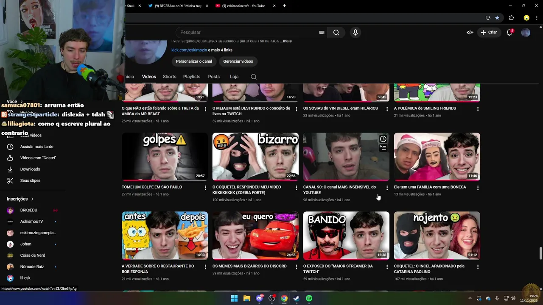Open the browser extensions puzzle icon

click(x=511, y=18)
